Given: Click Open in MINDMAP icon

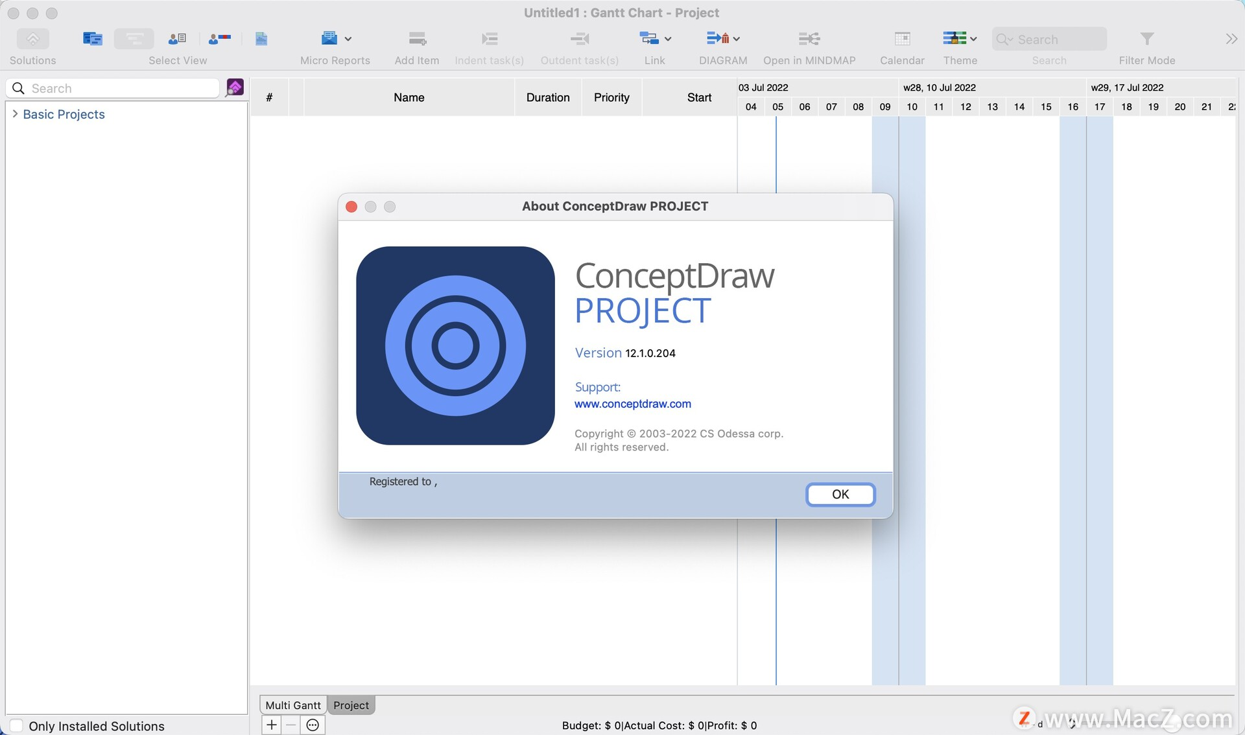Looking at the screenshot, I should click(809, 39).
